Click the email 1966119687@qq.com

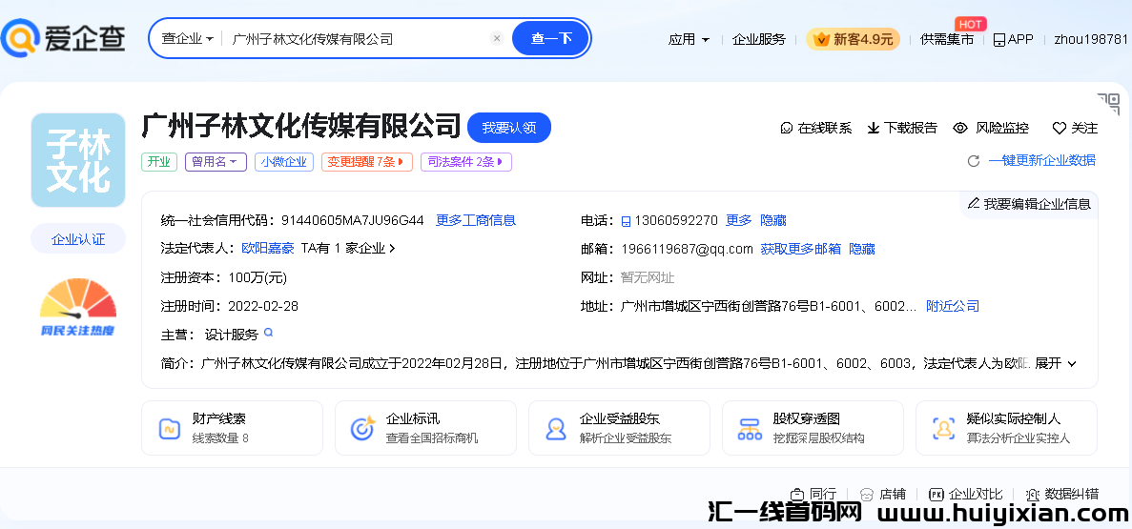[x=687, y=249]
